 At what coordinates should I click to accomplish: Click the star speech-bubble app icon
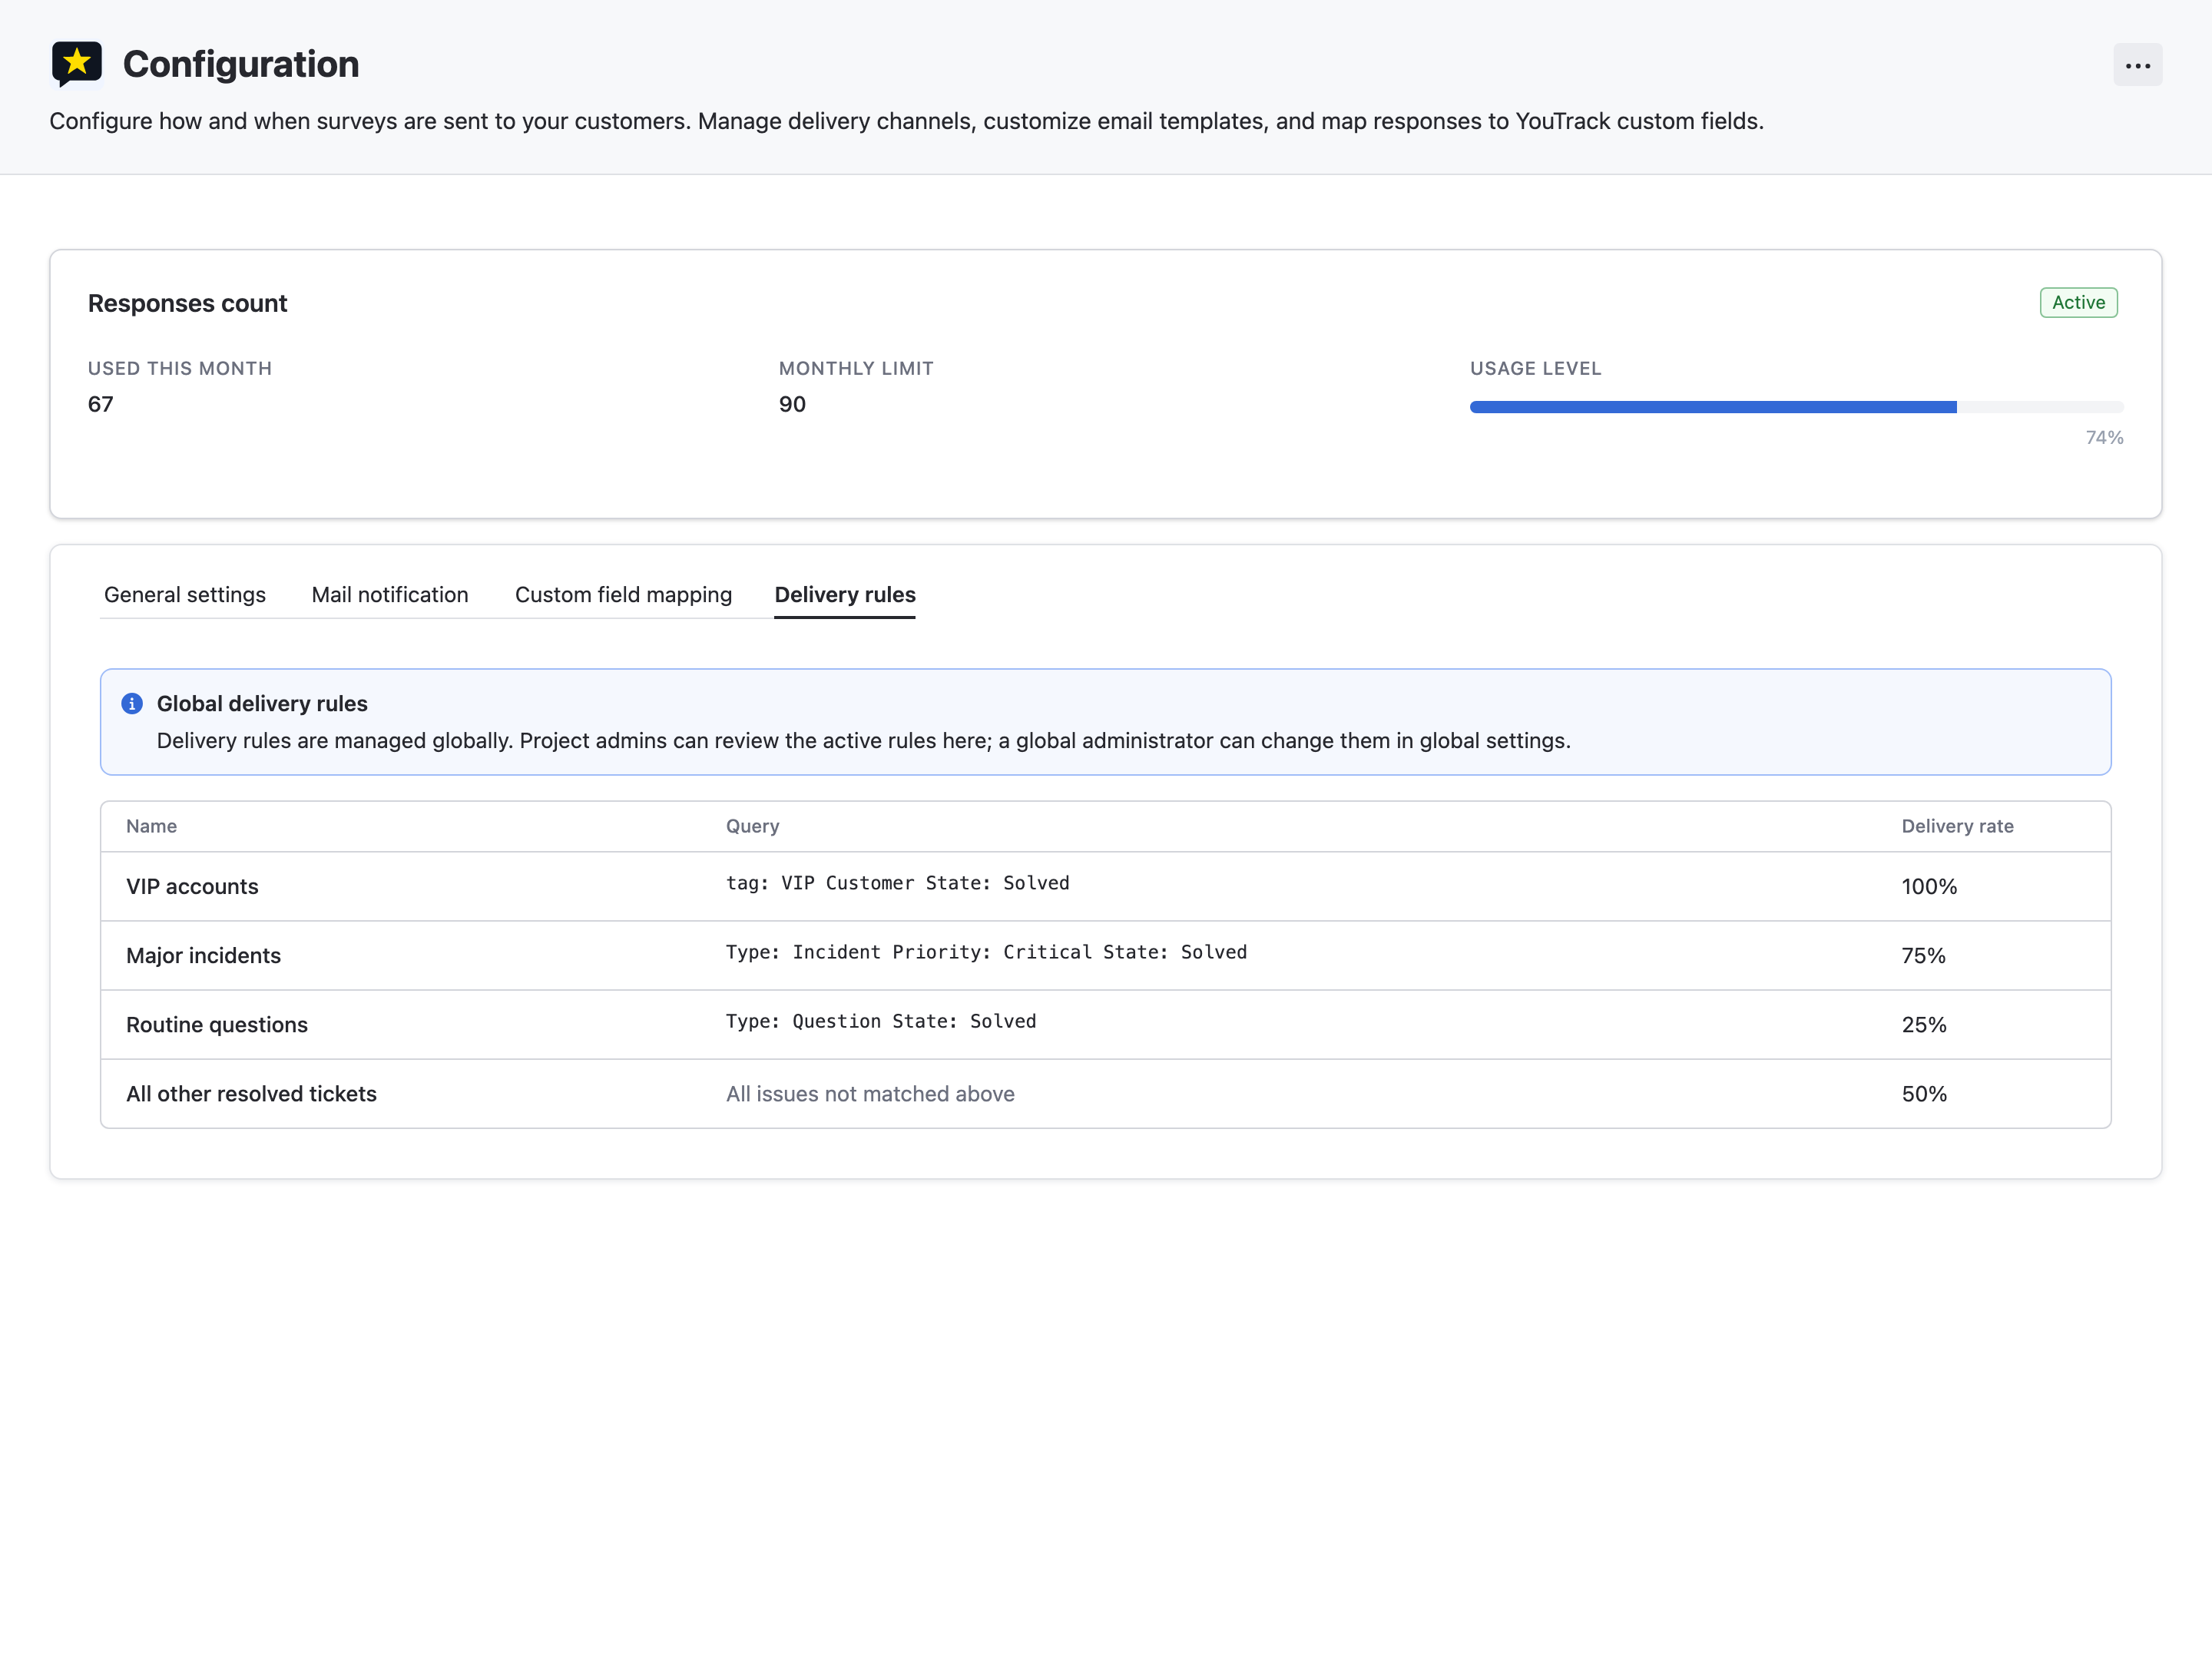tap(77, 64)
